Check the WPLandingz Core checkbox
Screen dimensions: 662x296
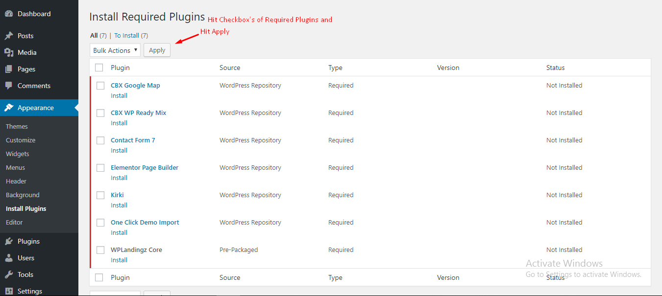(x=100, y=250)
